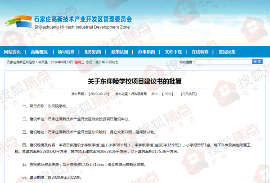270x183 pixels.
Task: Click the line beginning 二、建设单位
Action: tap(76, 119)
